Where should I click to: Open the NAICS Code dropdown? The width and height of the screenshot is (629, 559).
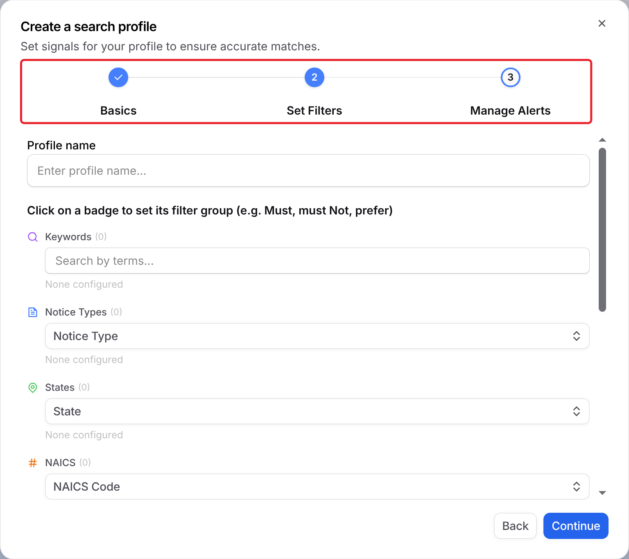tap(317, 487)
